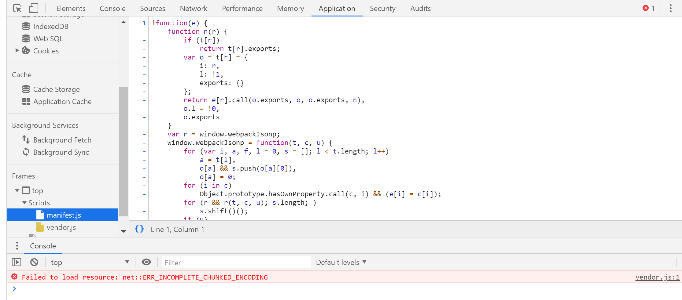The height and width of the screenshot is (300, 682).
Task: Click the Background Fetch icon
Action: (26, 139)
